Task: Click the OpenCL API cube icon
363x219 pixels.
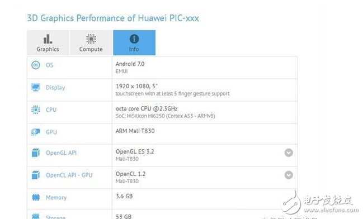Action: 36,175
